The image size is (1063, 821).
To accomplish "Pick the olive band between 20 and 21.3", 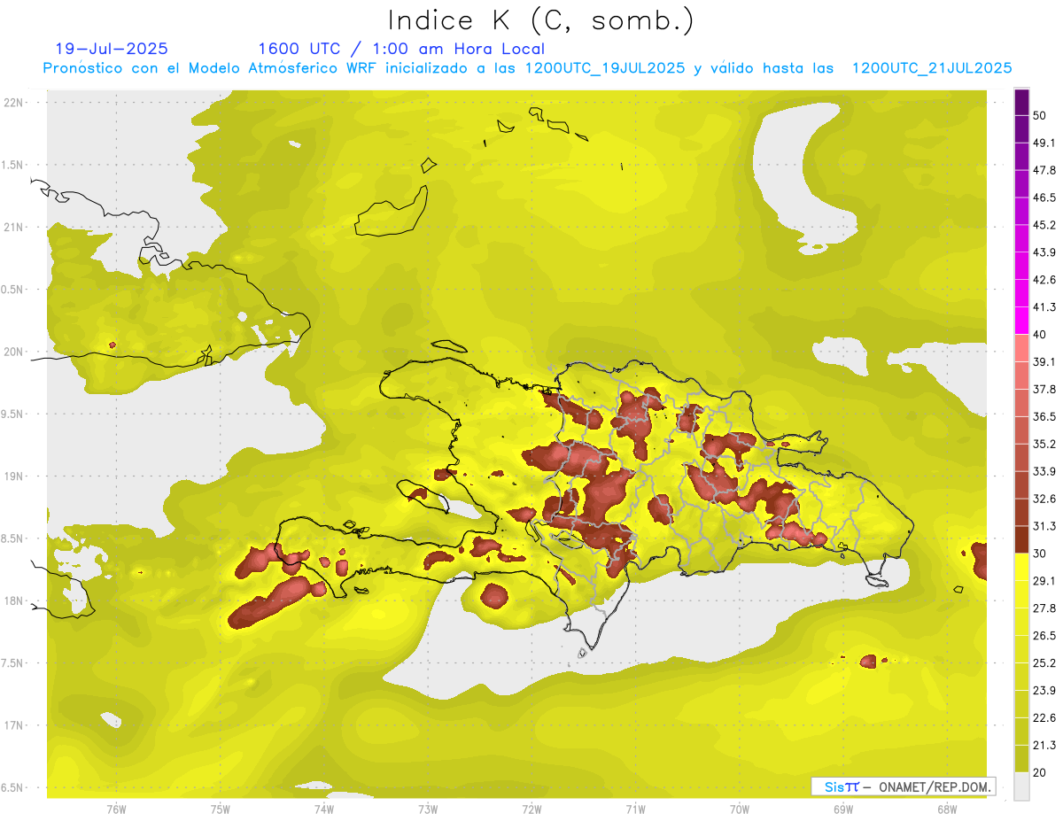I will click(x=1021, y=758).
